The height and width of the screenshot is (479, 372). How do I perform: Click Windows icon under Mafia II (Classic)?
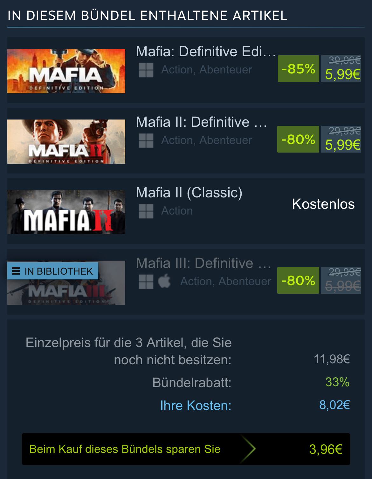(146, 211)
